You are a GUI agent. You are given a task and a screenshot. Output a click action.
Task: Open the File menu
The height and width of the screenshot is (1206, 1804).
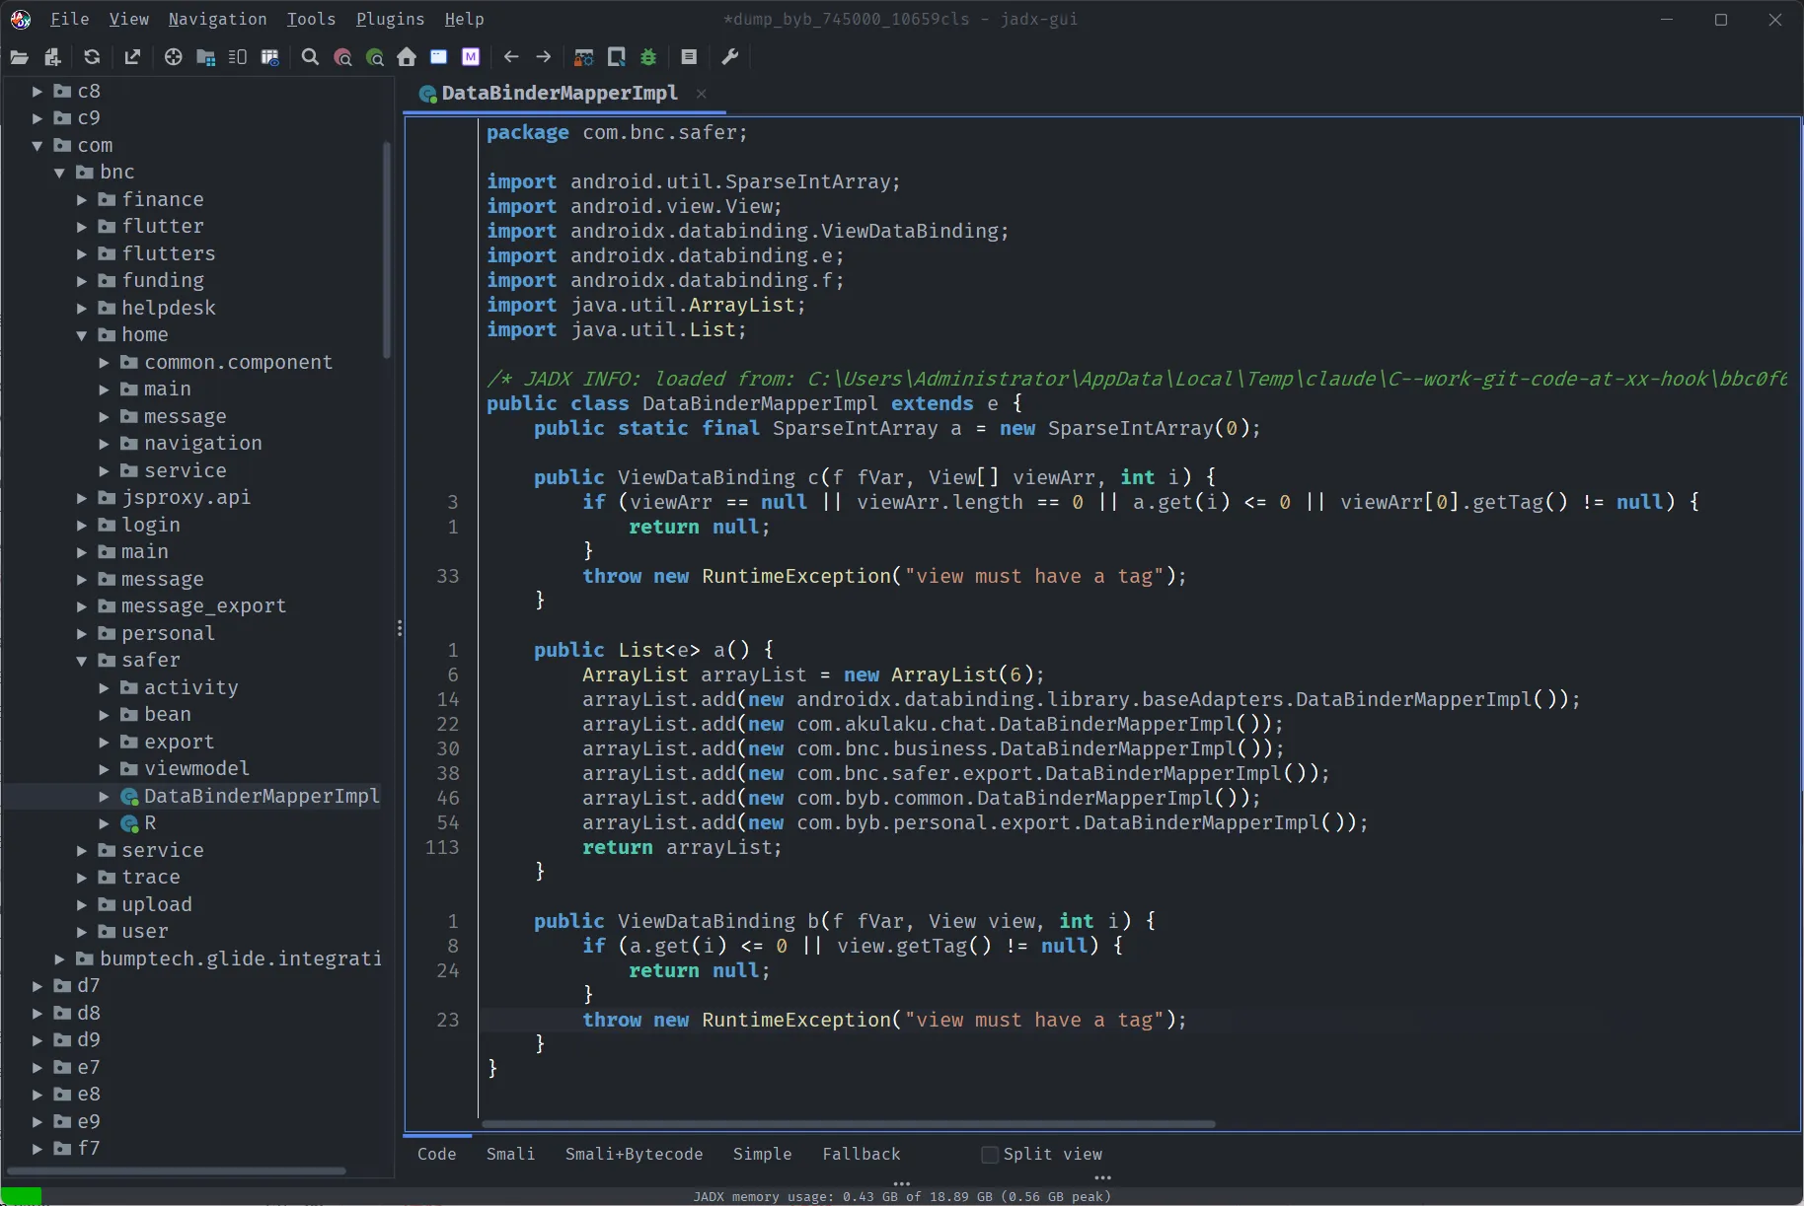[69, 19]
